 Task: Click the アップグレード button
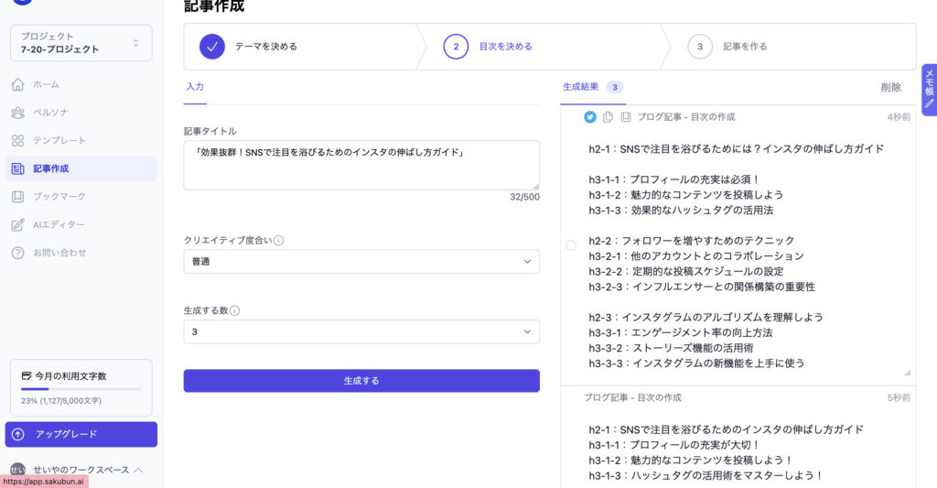[x=81, y=434]
